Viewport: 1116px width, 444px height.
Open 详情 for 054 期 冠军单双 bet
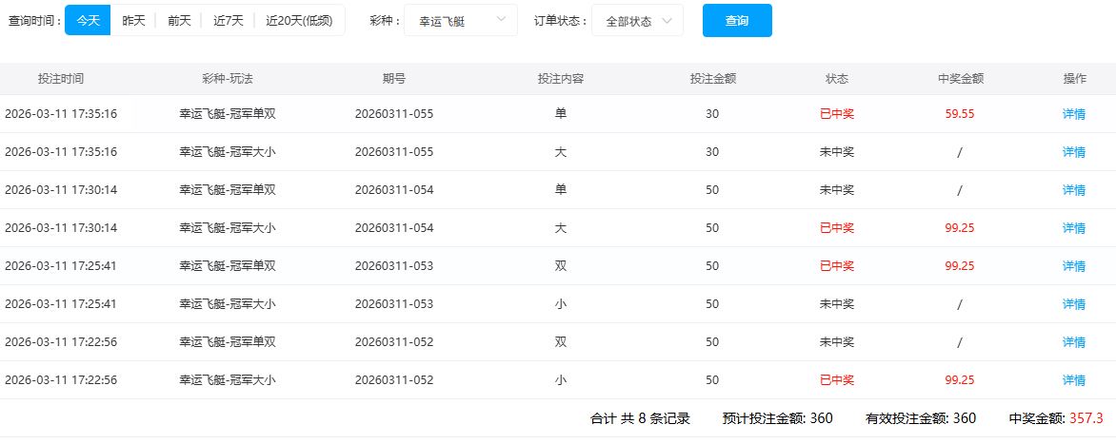(1073, 190)
